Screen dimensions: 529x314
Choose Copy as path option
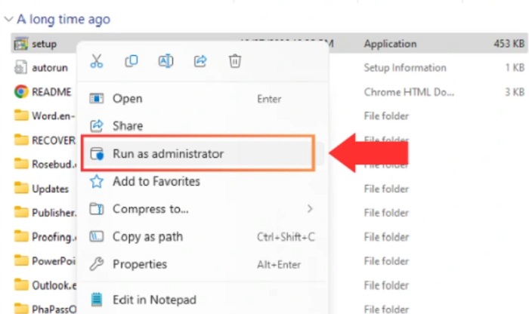click(147, 236)
